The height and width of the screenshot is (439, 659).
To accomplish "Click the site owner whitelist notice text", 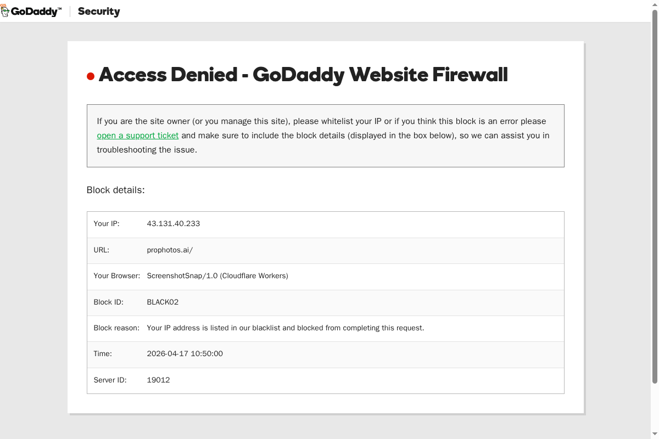I will tap(322, 121).
